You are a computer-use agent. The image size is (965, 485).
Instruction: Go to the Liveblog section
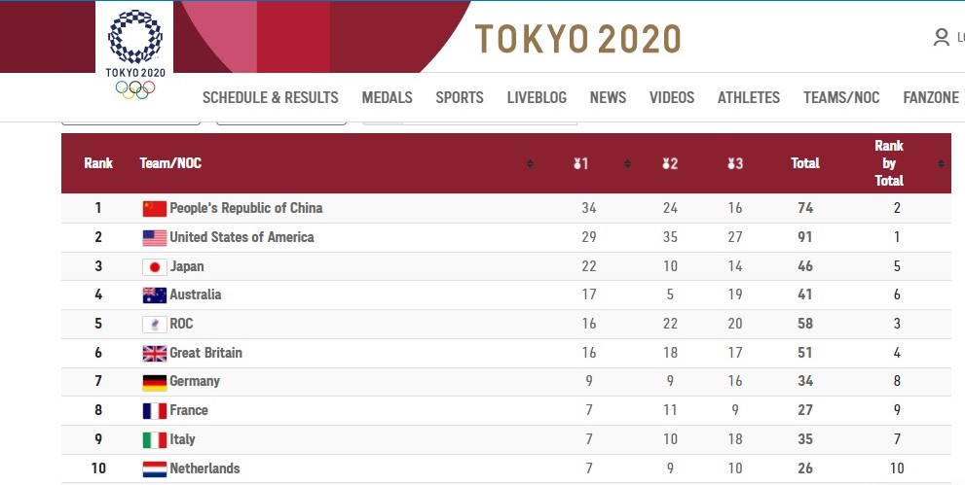[537, 97]
